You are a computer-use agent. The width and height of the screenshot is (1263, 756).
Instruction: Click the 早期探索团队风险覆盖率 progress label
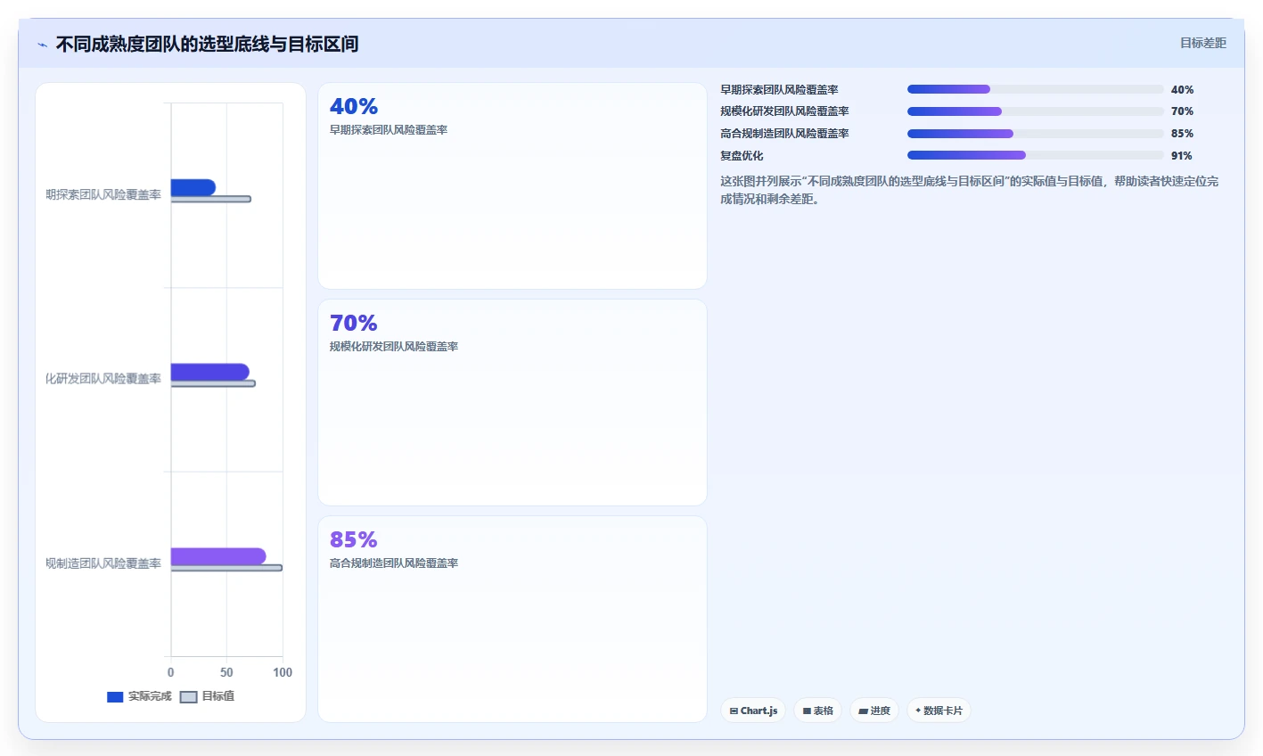(x=779, y=90)
